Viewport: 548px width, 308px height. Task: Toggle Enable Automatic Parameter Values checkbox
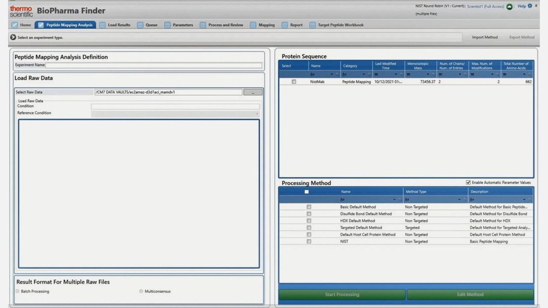point(468,182)
